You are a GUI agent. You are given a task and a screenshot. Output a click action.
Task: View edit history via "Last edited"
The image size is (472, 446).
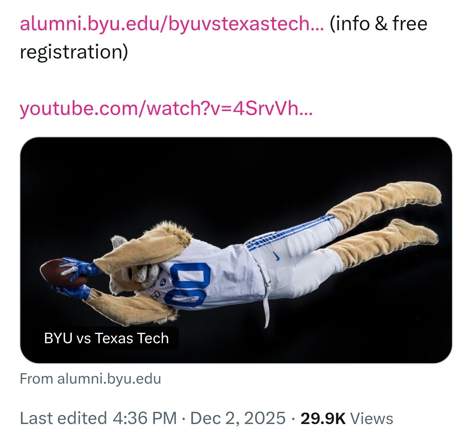[x=63, y=418]
